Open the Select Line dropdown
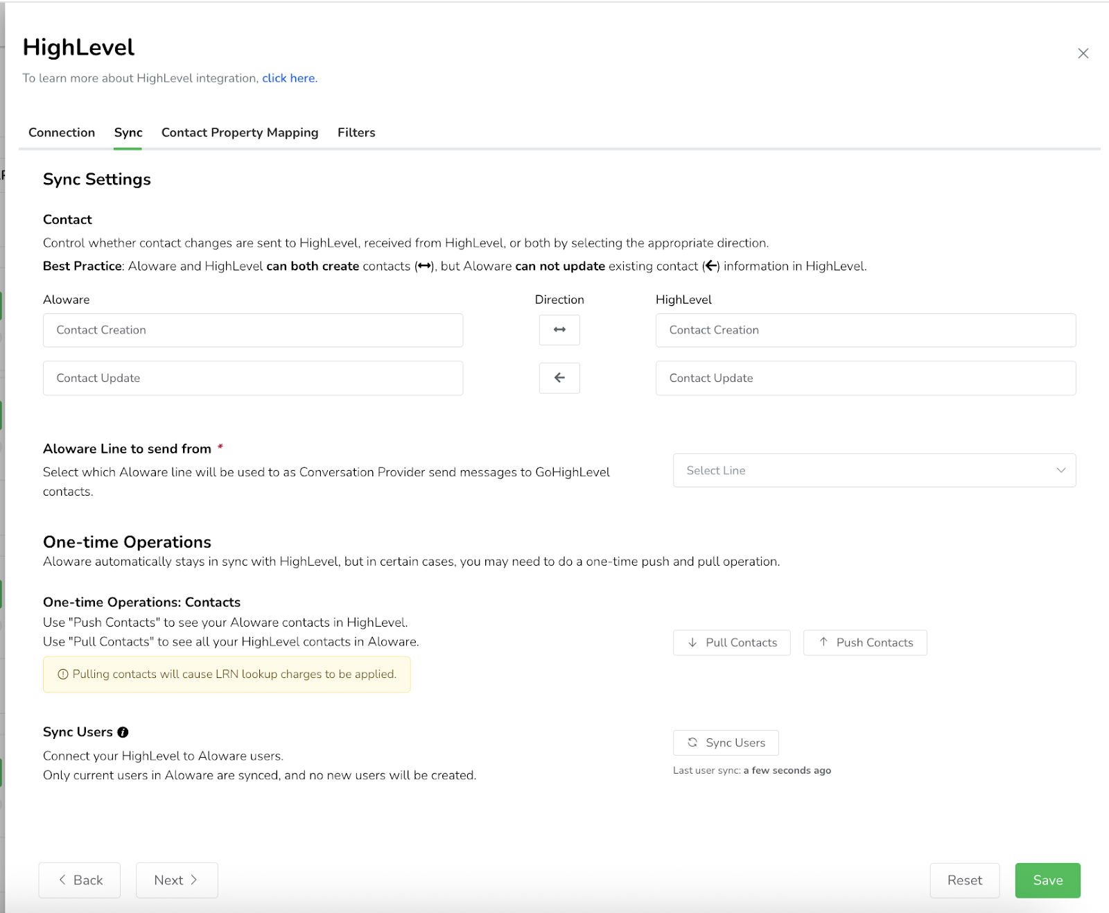 (x=874, y=470)
